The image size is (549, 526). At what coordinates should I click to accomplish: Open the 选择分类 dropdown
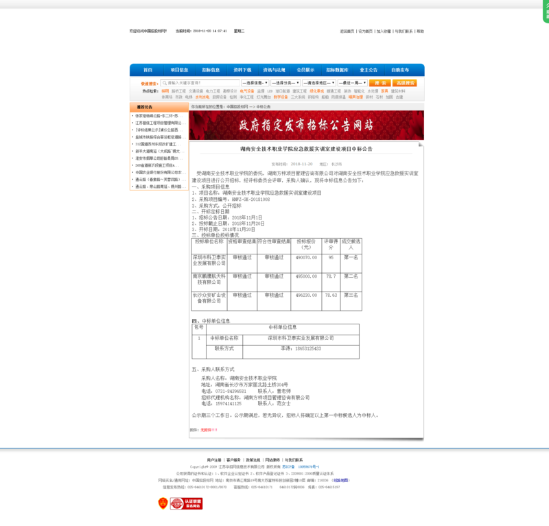pos(285,83)
